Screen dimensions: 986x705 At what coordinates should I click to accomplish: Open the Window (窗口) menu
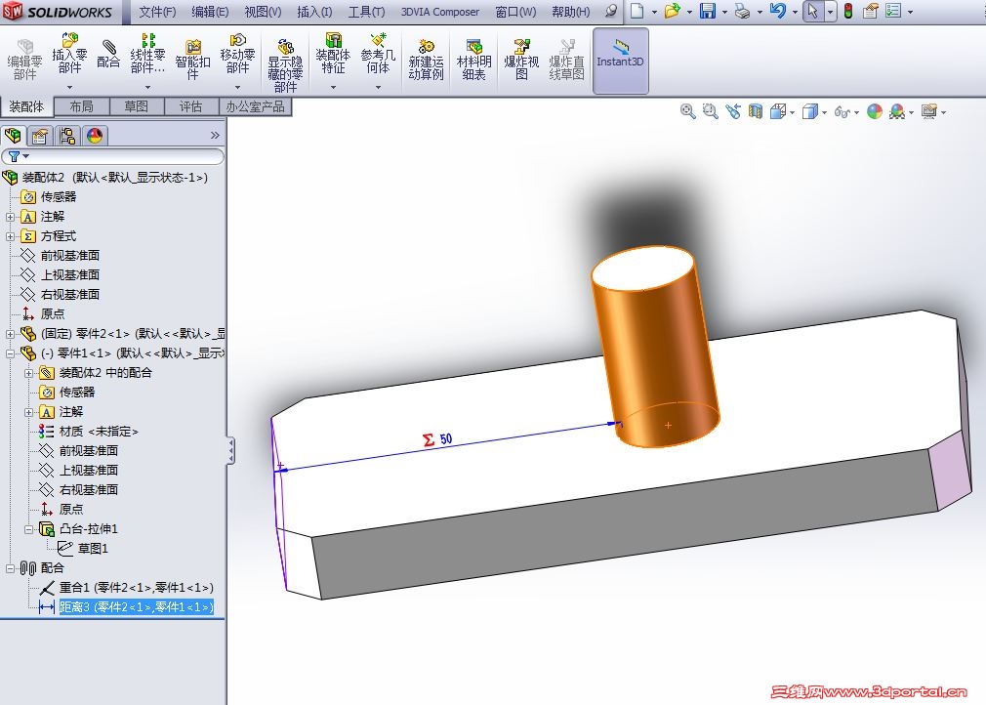click(x=515, y=12)
